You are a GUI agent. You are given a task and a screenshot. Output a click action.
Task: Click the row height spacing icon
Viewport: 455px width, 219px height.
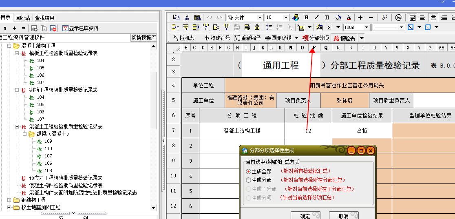[x=269, y=27]
